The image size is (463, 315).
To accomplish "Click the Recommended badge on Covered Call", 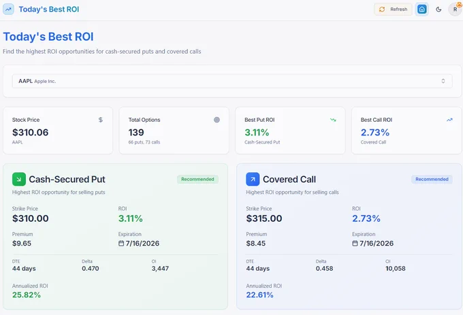I will 432,180.
